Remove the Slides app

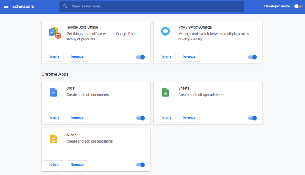click(x=77, y=165)
